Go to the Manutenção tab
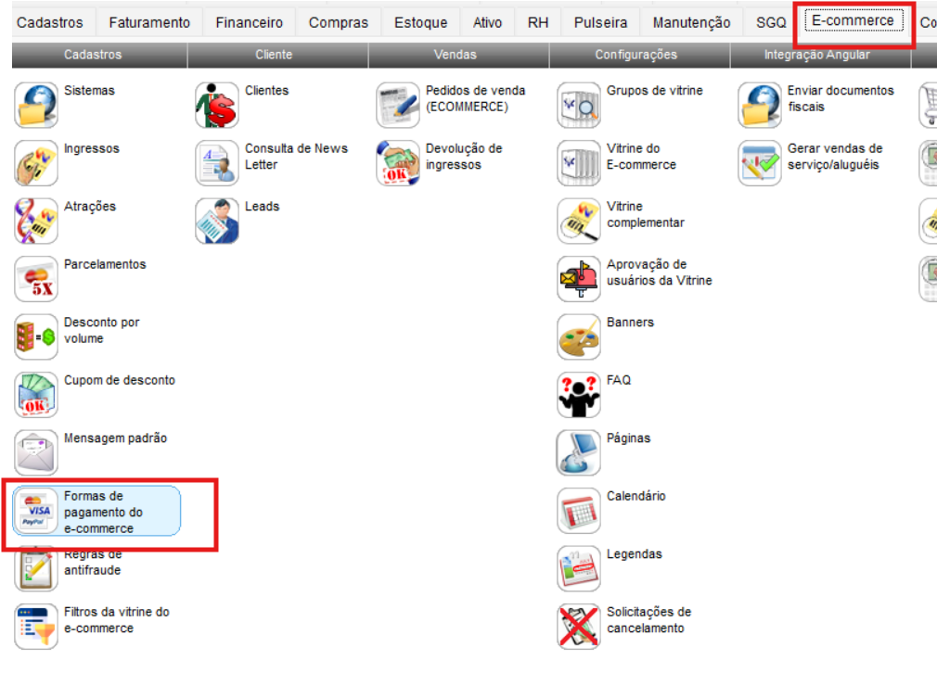The image size is (937, 698). [691, 22]
